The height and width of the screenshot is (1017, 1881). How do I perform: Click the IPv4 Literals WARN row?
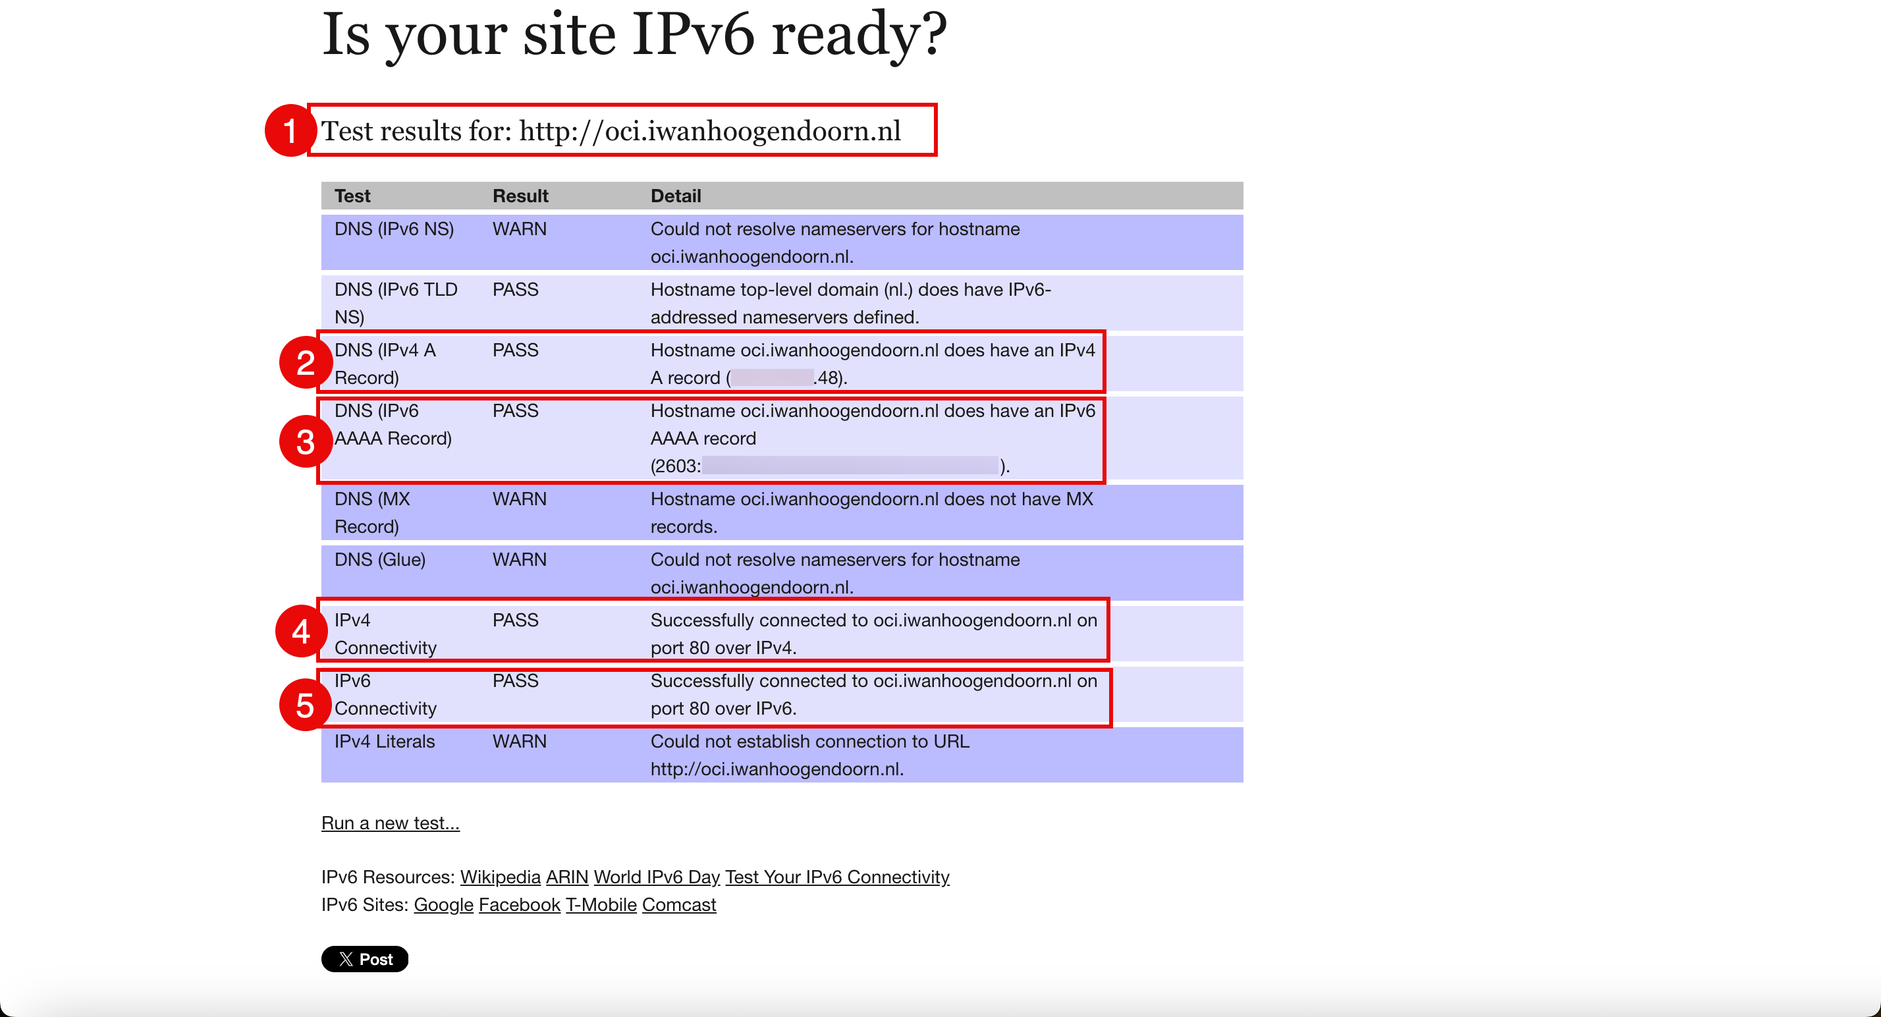click(781, 755)
